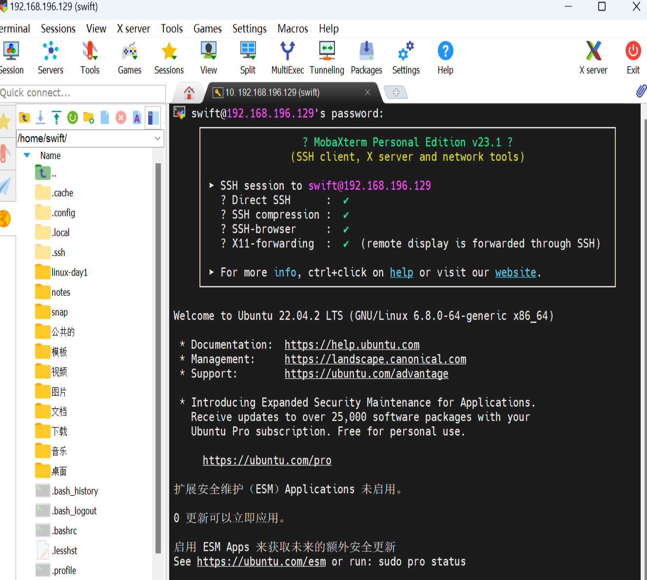This screenshot has height=580, width=647.
Task: Download the selected remote file
Action: (40, 117)
